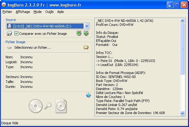Click the Profil en Cours: DVD+RW line
The width and height of the screenshot is (189, 127).
pos(115,25)
